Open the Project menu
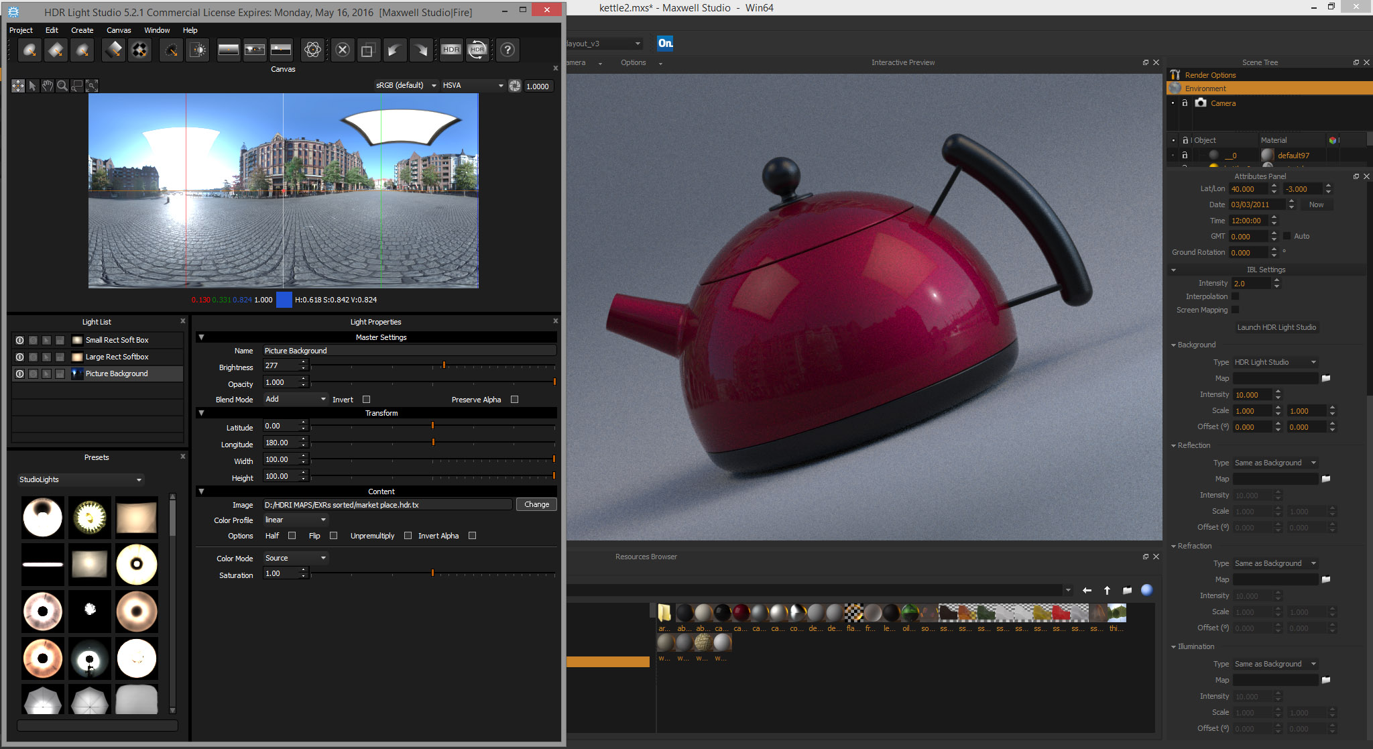 tap(21, 30)
